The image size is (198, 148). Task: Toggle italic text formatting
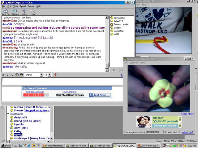click(x=8, y=75)
